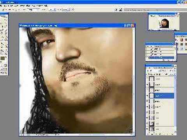
Task: Select the first brush state in History panel
Action: 160,49
